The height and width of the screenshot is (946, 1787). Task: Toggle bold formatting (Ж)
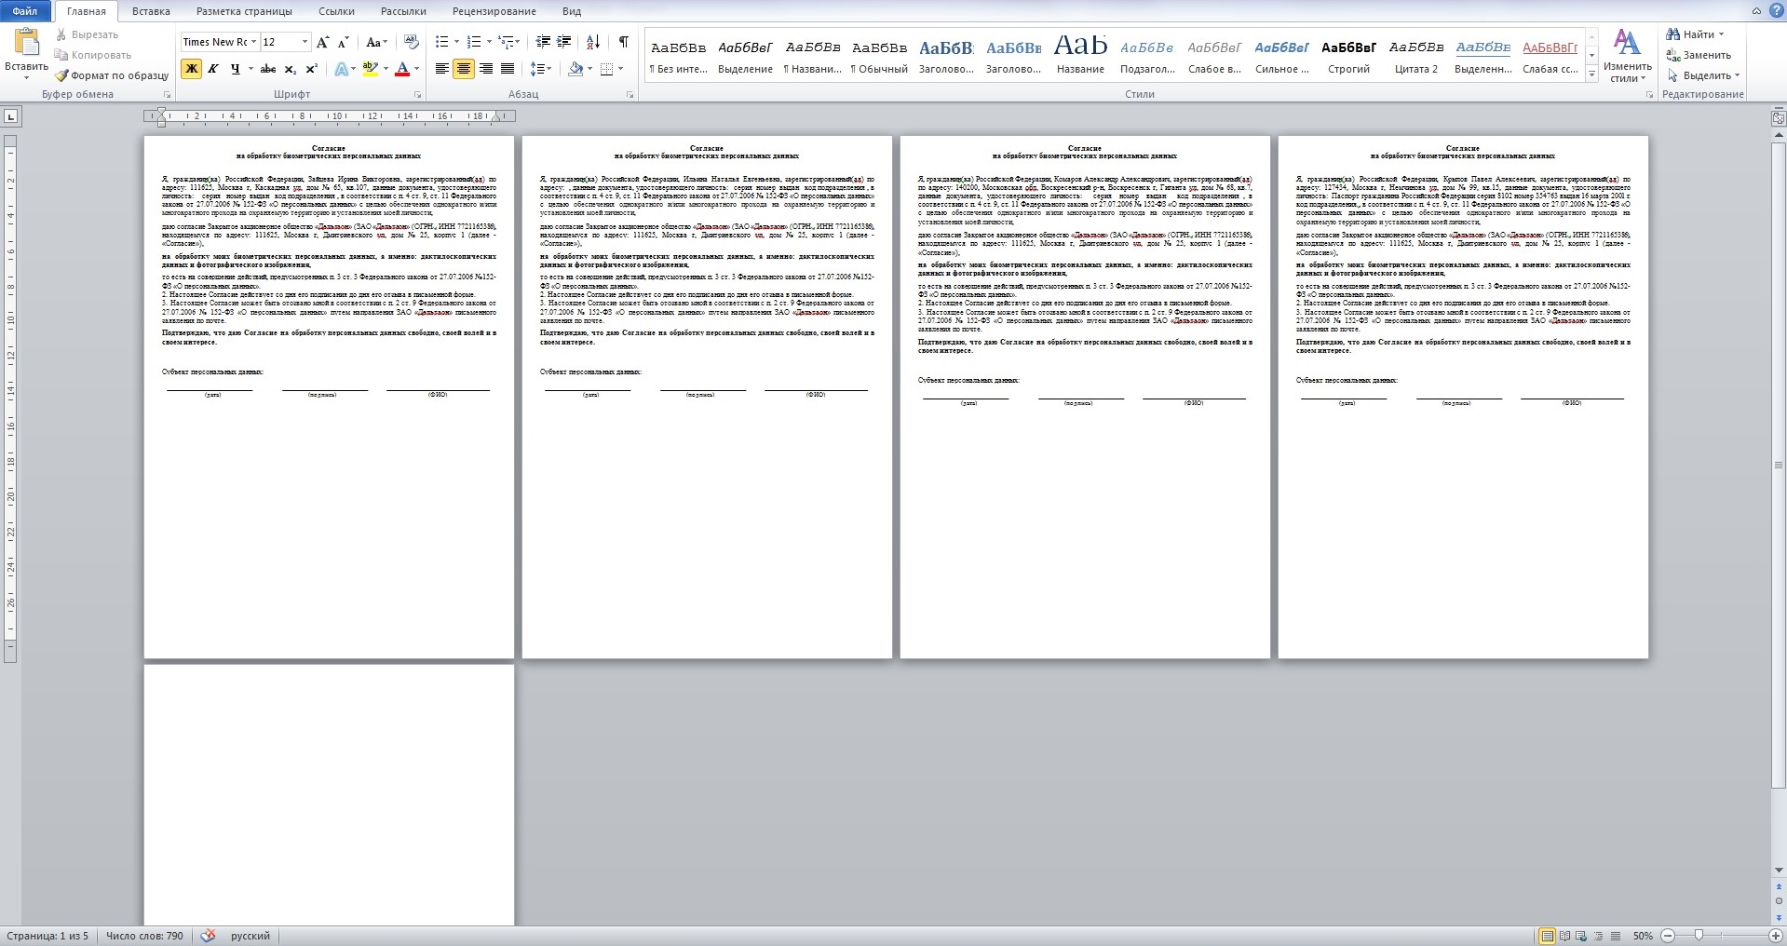point(192,69)
